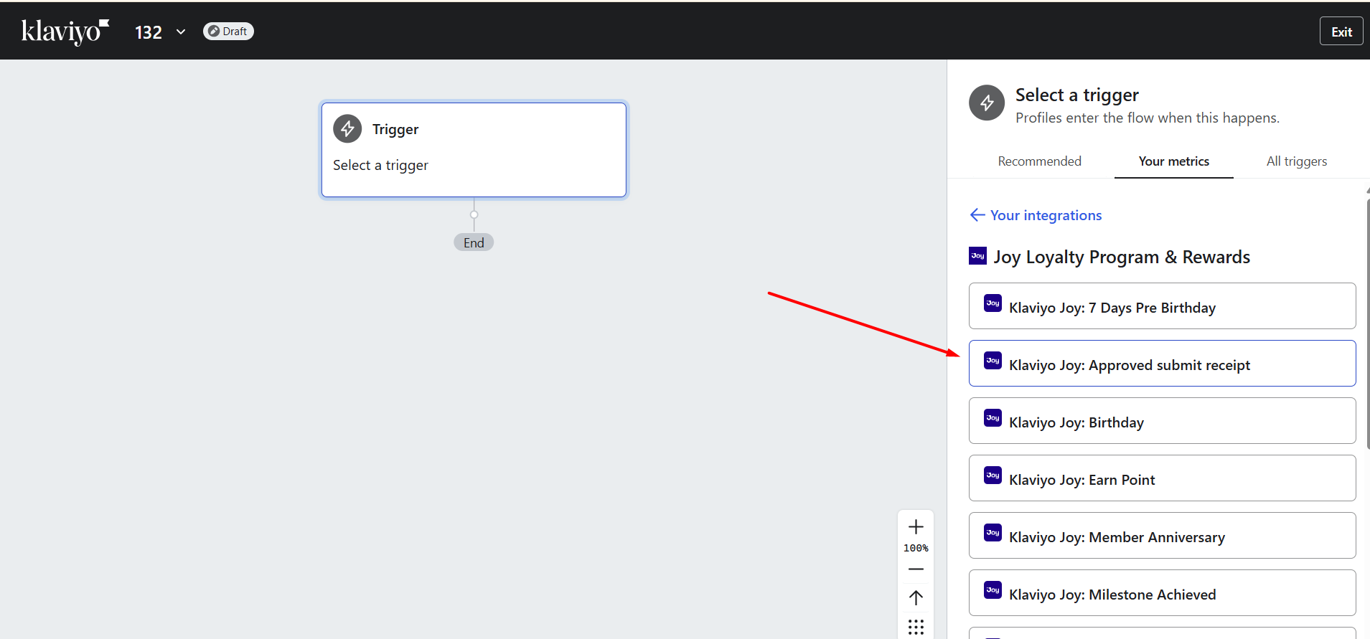Click the End node
1370x639 pixels.
(474, 242)
